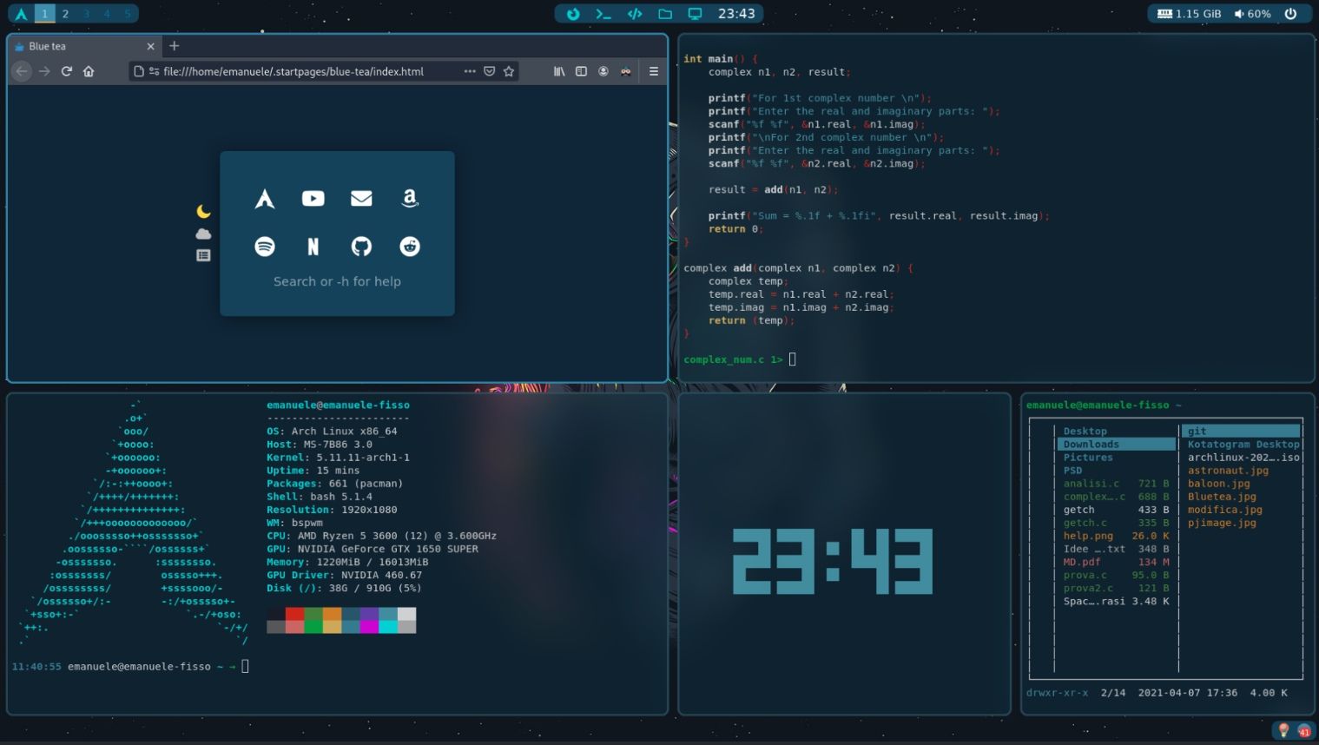Screen dimensions: 1319x745
Task: Toggle the weather cloud widget on the startpage
Action: click(202, 233)
